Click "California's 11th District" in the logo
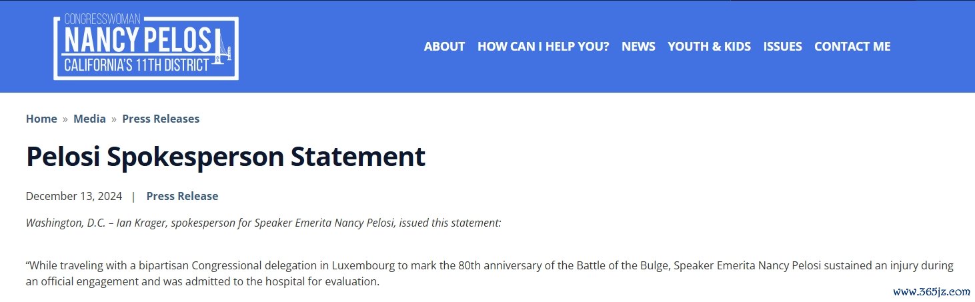Screen dimensions: 975x302 [141, 66]
